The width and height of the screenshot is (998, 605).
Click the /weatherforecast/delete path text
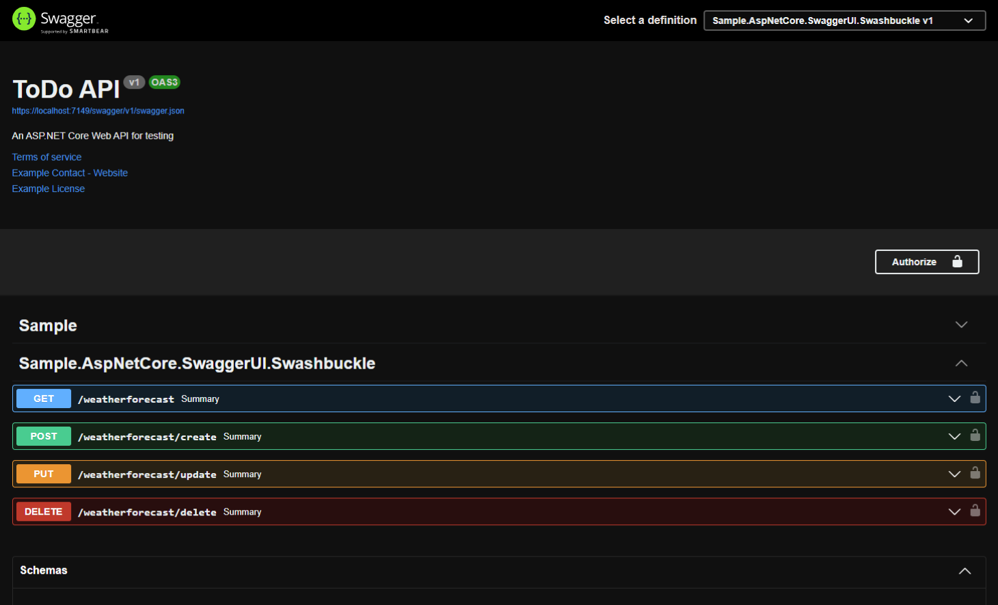[x=147, y=512]
